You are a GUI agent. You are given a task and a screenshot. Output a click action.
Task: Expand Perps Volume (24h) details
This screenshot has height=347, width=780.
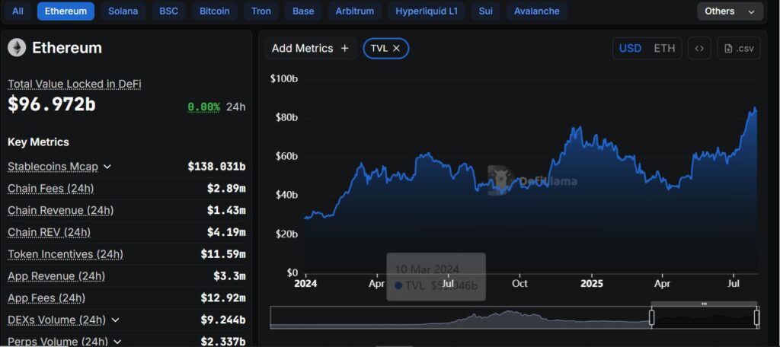(x=117, y=342)
